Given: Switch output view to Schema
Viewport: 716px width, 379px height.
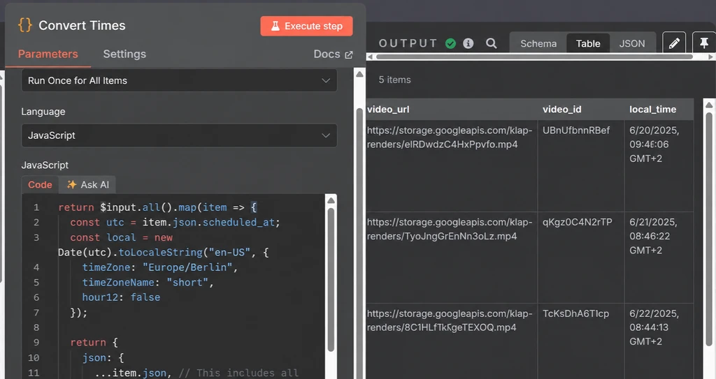Looking at the screenshot, I should click(538, 44).
